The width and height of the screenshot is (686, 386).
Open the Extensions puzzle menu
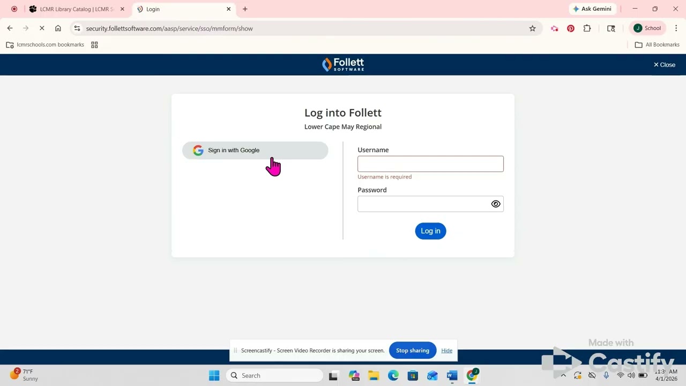click(587, 28)
